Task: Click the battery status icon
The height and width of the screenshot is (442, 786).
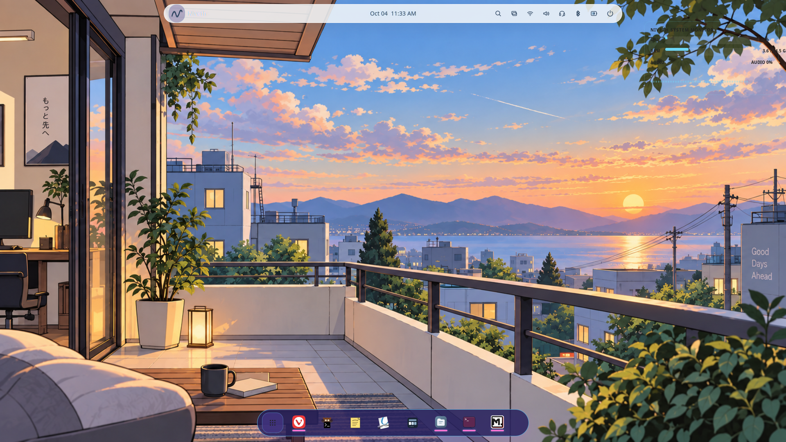Action: [x=594, y=14]
